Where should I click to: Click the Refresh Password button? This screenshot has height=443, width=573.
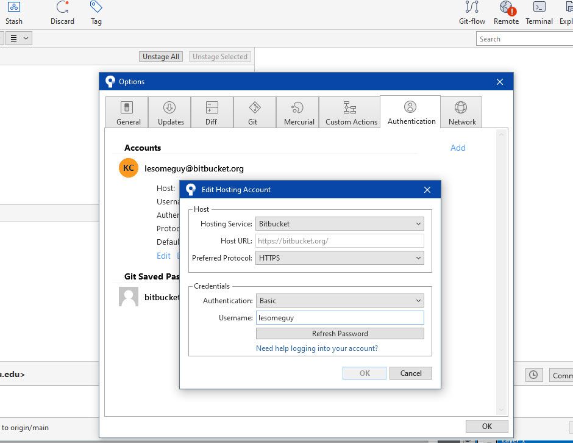[340, 334]
